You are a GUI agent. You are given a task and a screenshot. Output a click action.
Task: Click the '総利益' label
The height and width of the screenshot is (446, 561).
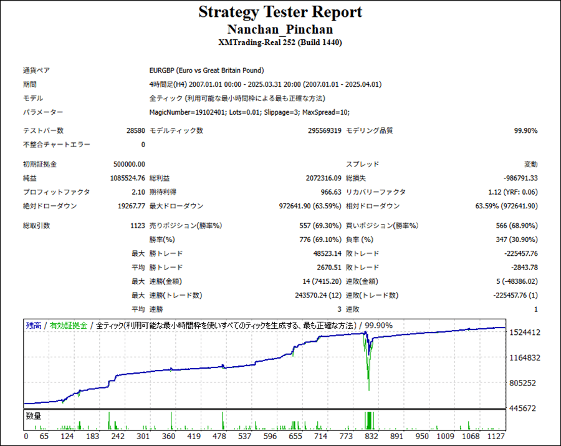(x=159, y=178)
